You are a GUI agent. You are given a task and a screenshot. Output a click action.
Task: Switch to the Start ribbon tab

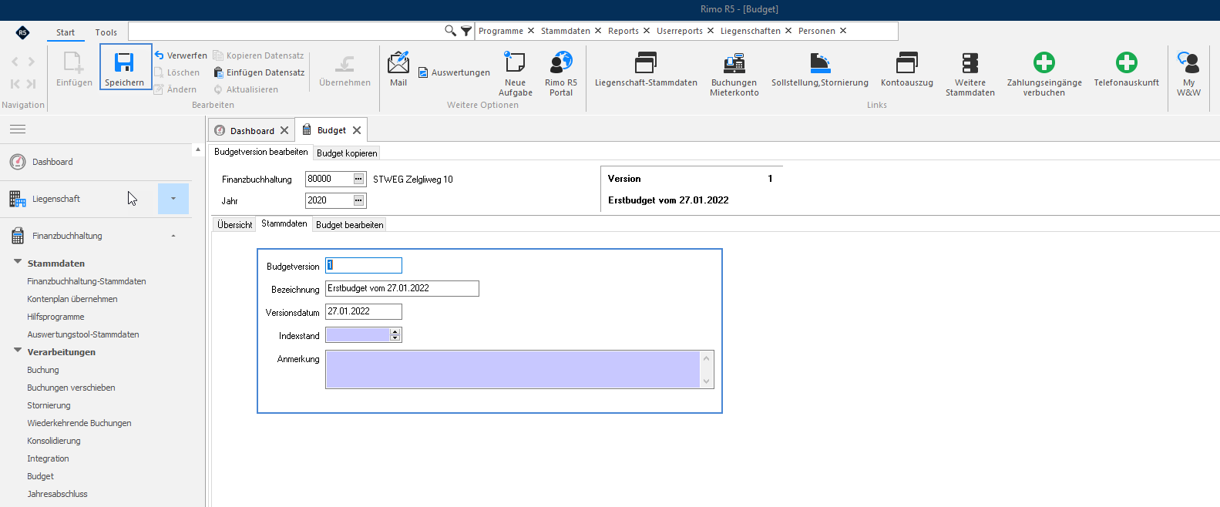pyautogui.click(x=66, y=32)
